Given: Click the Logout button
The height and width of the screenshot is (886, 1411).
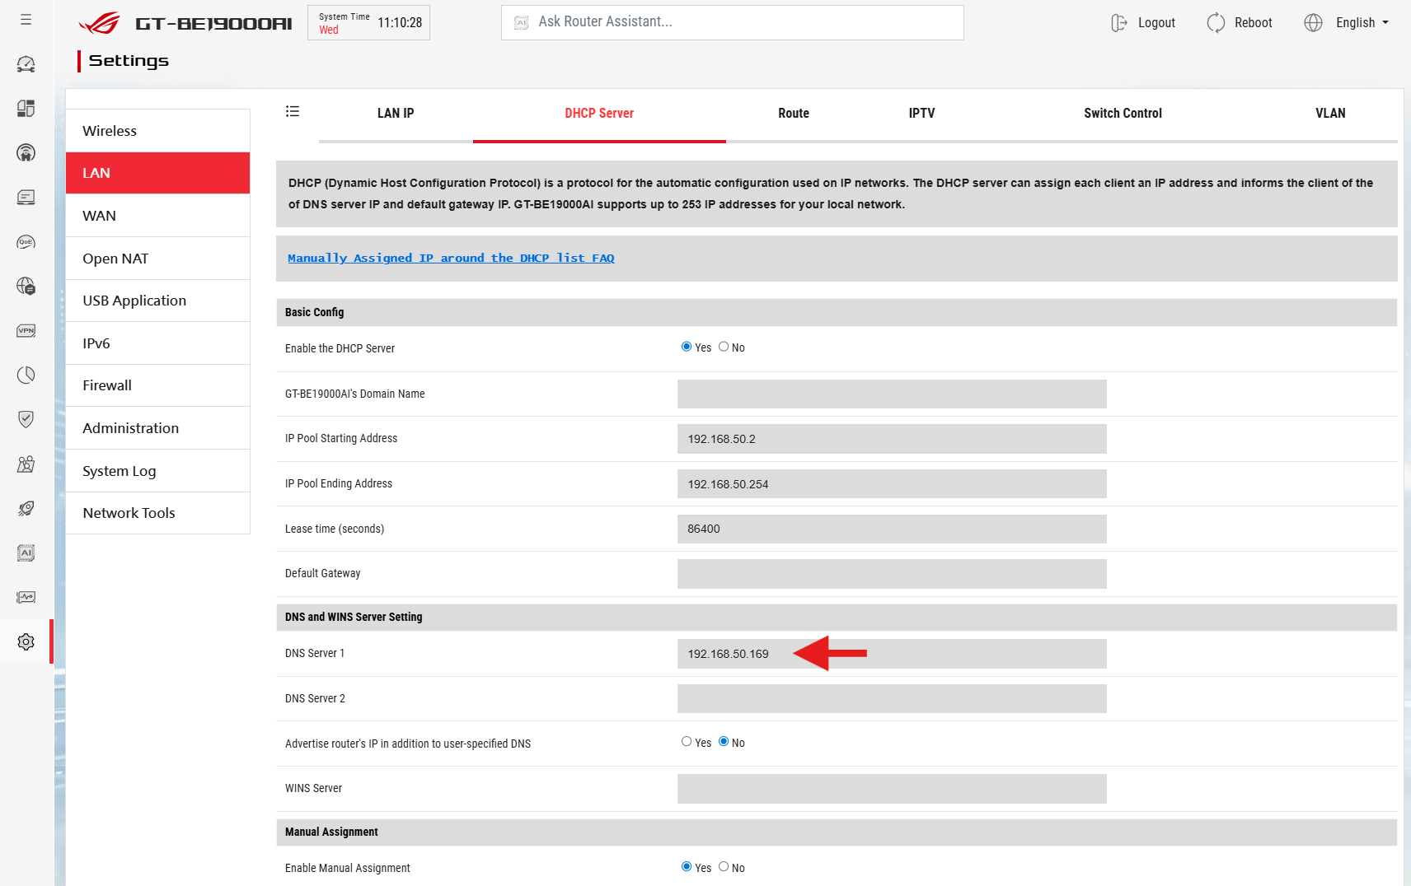Looking at the screenshot, I should (1143, 23).
